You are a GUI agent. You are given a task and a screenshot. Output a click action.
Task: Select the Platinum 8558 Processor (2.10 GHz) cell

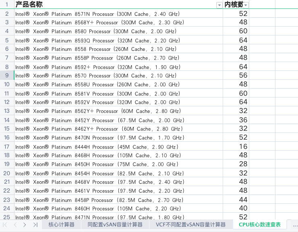[118, 49]
